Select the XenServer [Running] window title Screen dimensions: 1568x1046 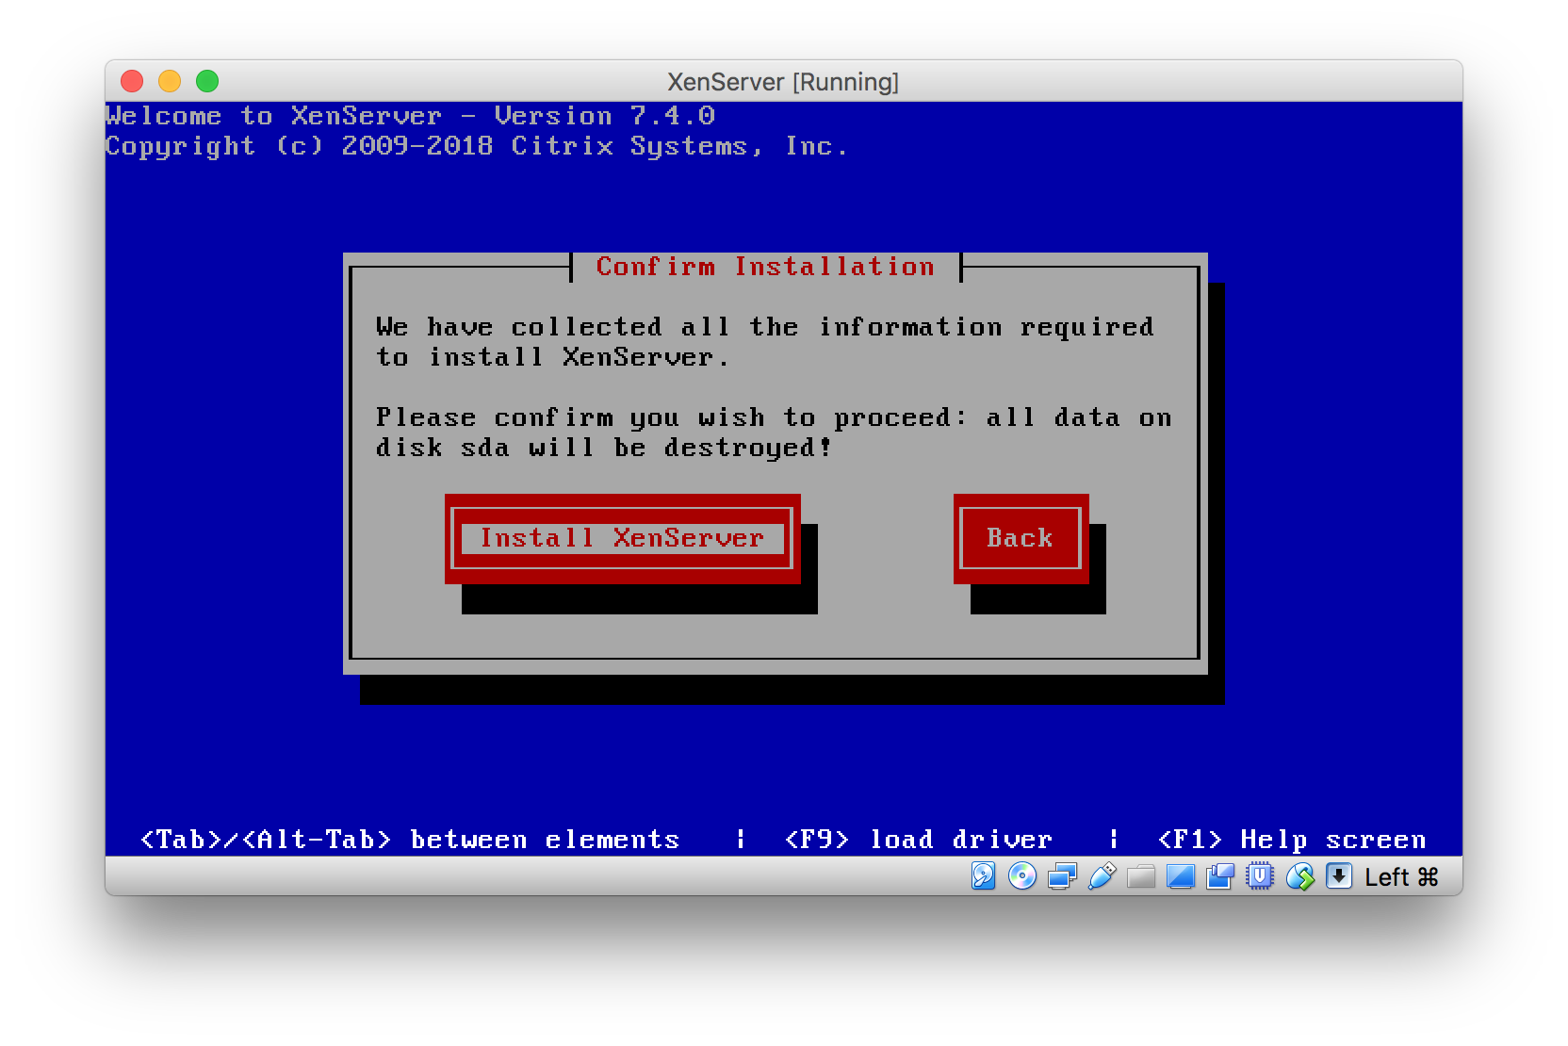pos(783,82)
